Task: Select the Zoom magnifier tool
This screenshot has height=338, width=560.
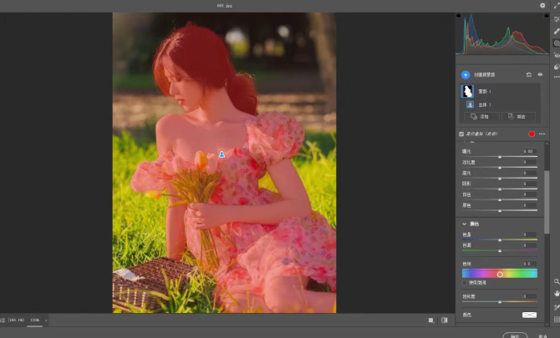Action: click(556, 282)
